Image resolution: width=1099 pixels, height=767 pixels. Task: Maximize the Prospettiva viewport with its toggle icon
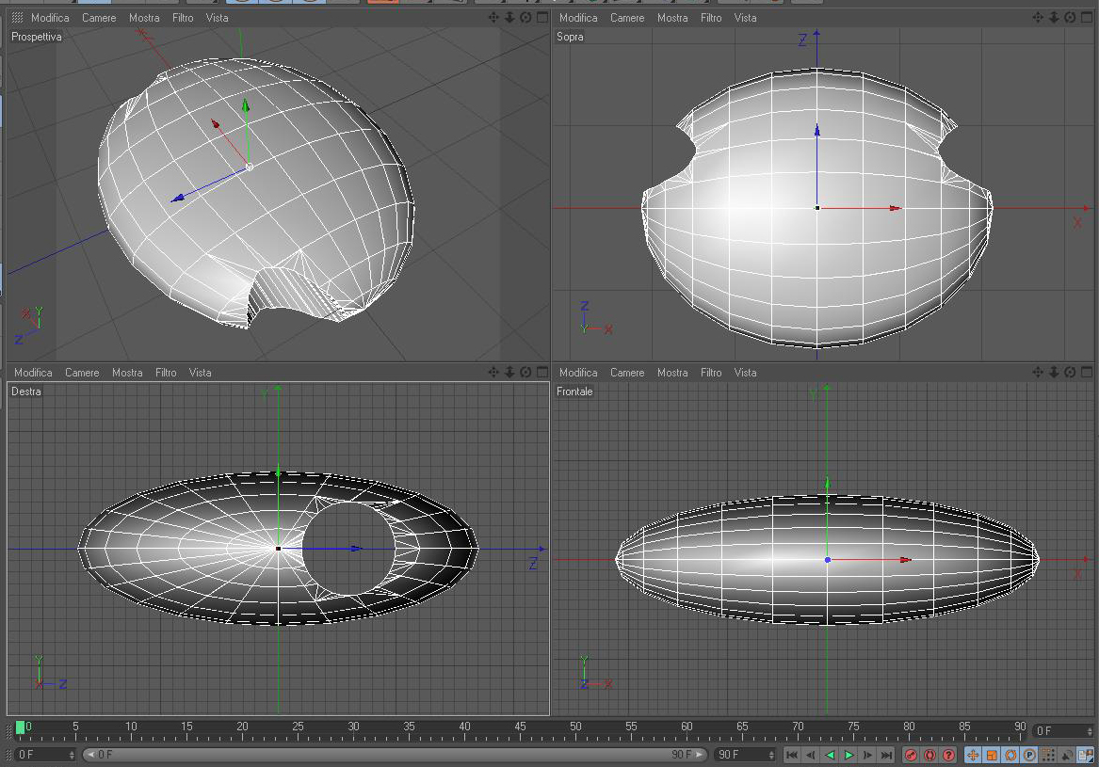pos(541,18)
